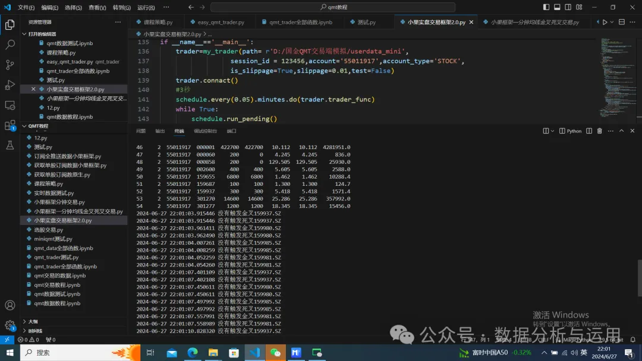The width and height of the screenshot is (642, 361).
Task: Open the Go (转到) menu
Action: 122,7
